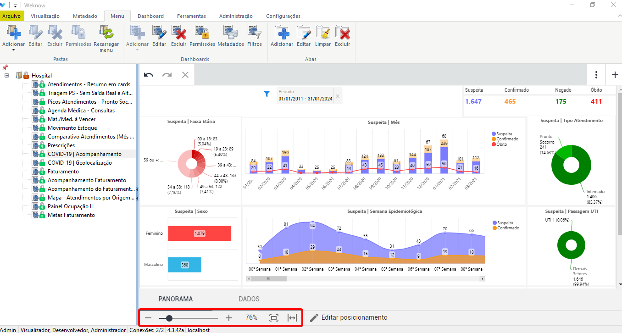Click the fit-to-width zoom icon
The image size is (622, 333).
292,318
